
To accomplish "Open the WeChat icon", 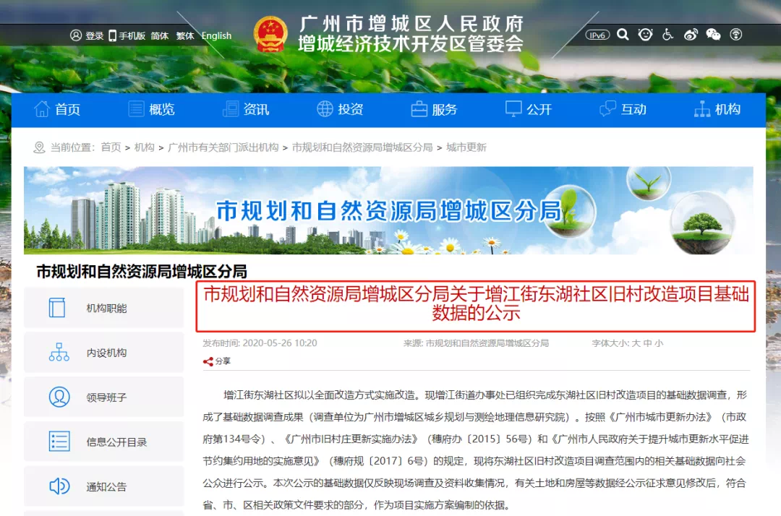I will [x=713, y=35].
